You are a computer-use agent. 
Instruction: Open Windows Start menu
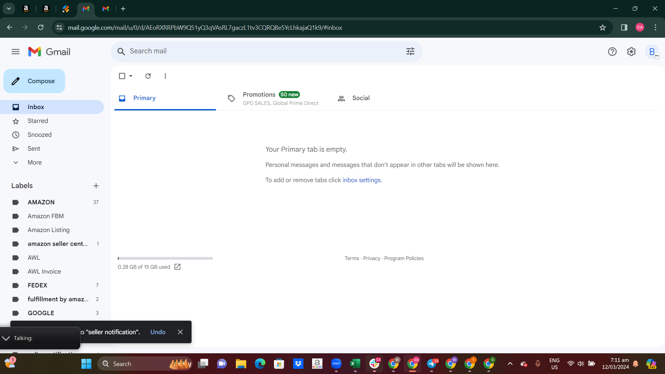click(x=86, y=364)
